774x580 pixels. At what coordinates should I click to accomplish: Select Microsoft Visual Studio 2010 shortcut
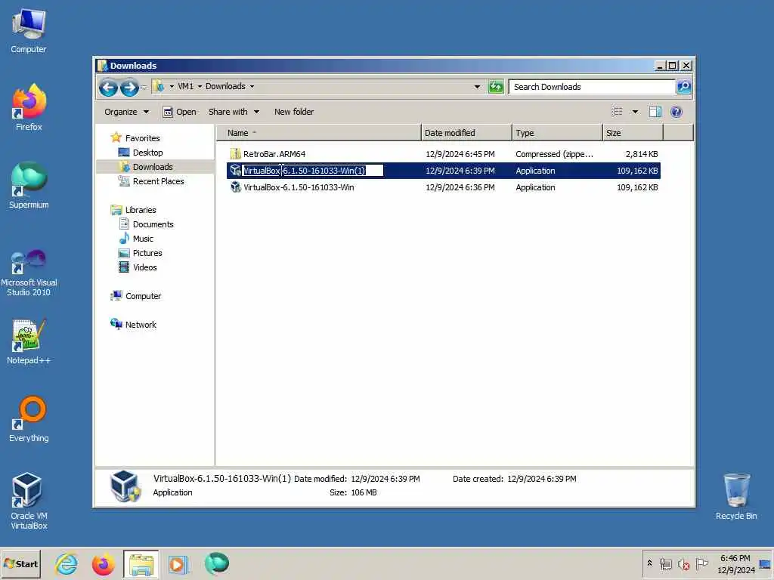[x=29, y=272]
